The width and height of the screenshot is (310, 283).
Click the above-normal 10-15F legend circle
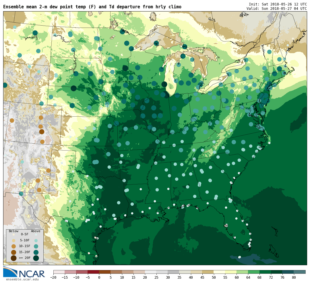click(36, 247)
